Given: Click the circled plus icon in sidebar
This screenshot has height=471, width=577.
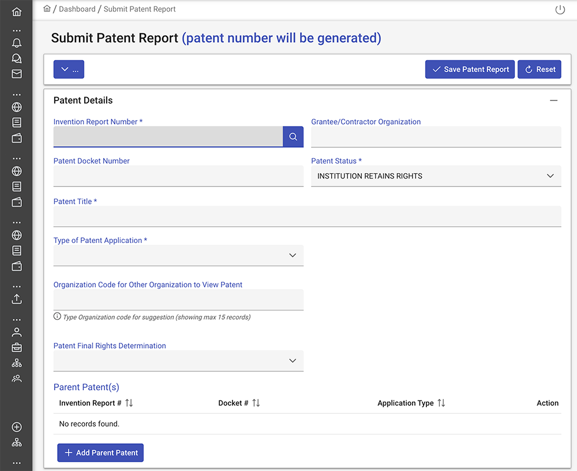Looking at the screenshot, I should coord(17,427).
